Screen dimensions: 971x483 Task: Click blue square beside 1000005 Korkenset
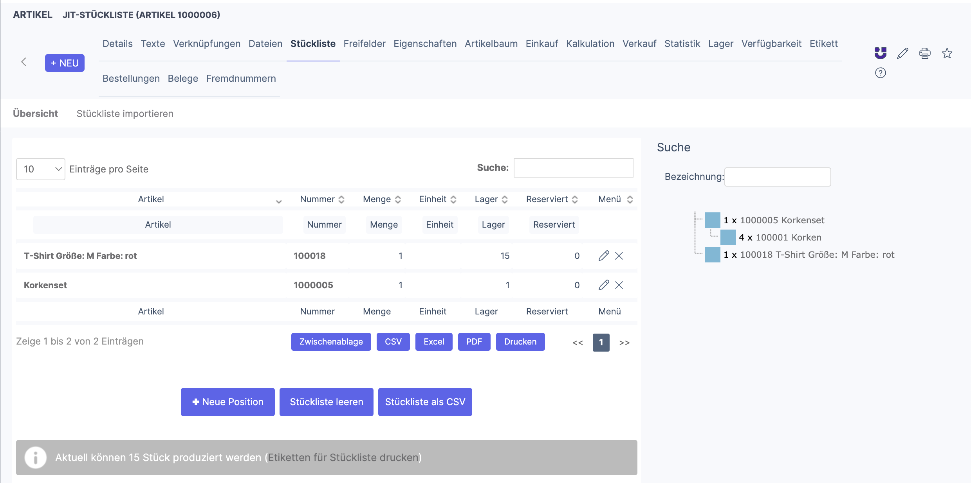tap(712, 220)
